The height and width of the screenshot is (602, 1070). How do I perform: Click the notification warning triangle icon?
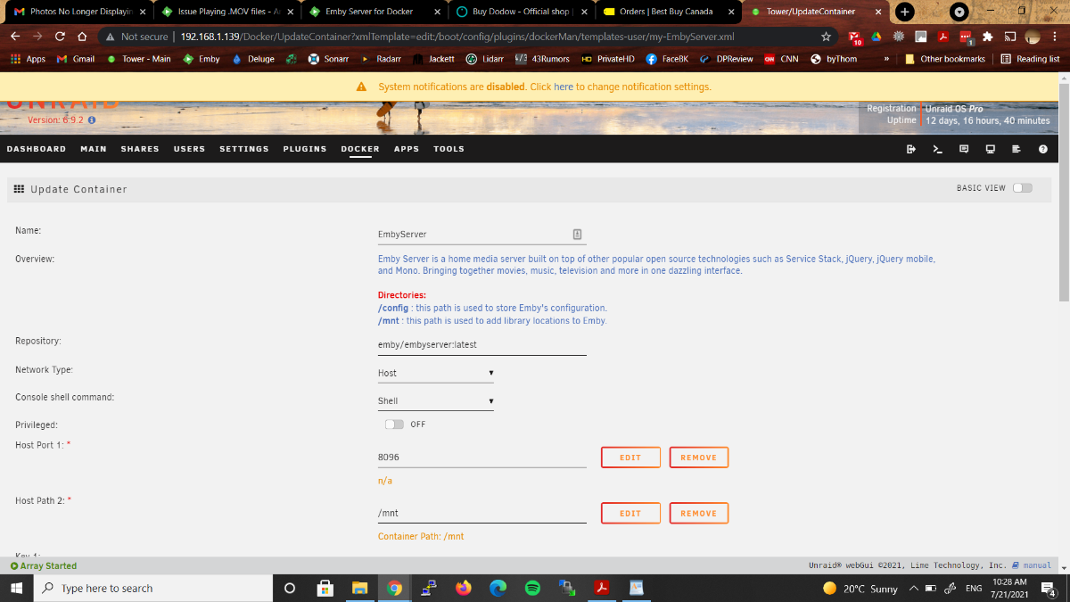[x=361, y=87]
